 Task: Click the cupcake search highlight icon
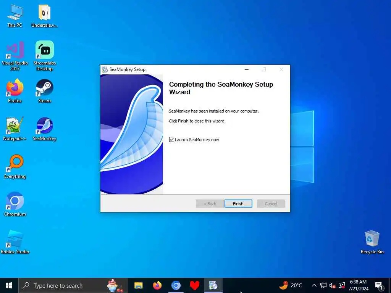point(115,285)
